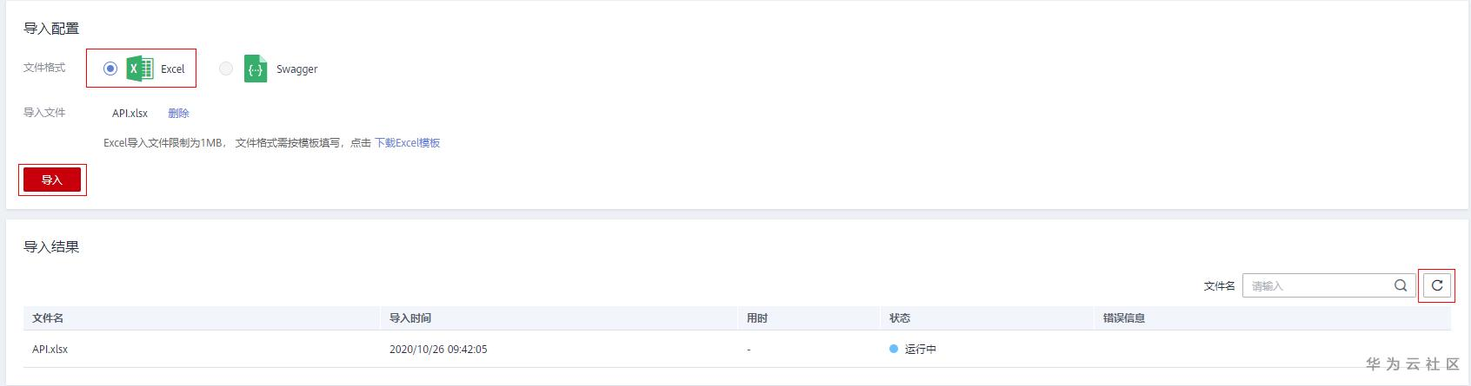Click the Excel text label
The width and height of the screenshot is (1471, 386).
pos(172,69)
